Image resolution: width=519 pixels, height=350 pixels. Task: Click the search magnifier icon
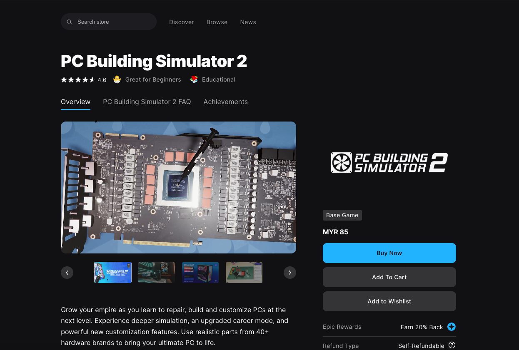coord(70,22)
